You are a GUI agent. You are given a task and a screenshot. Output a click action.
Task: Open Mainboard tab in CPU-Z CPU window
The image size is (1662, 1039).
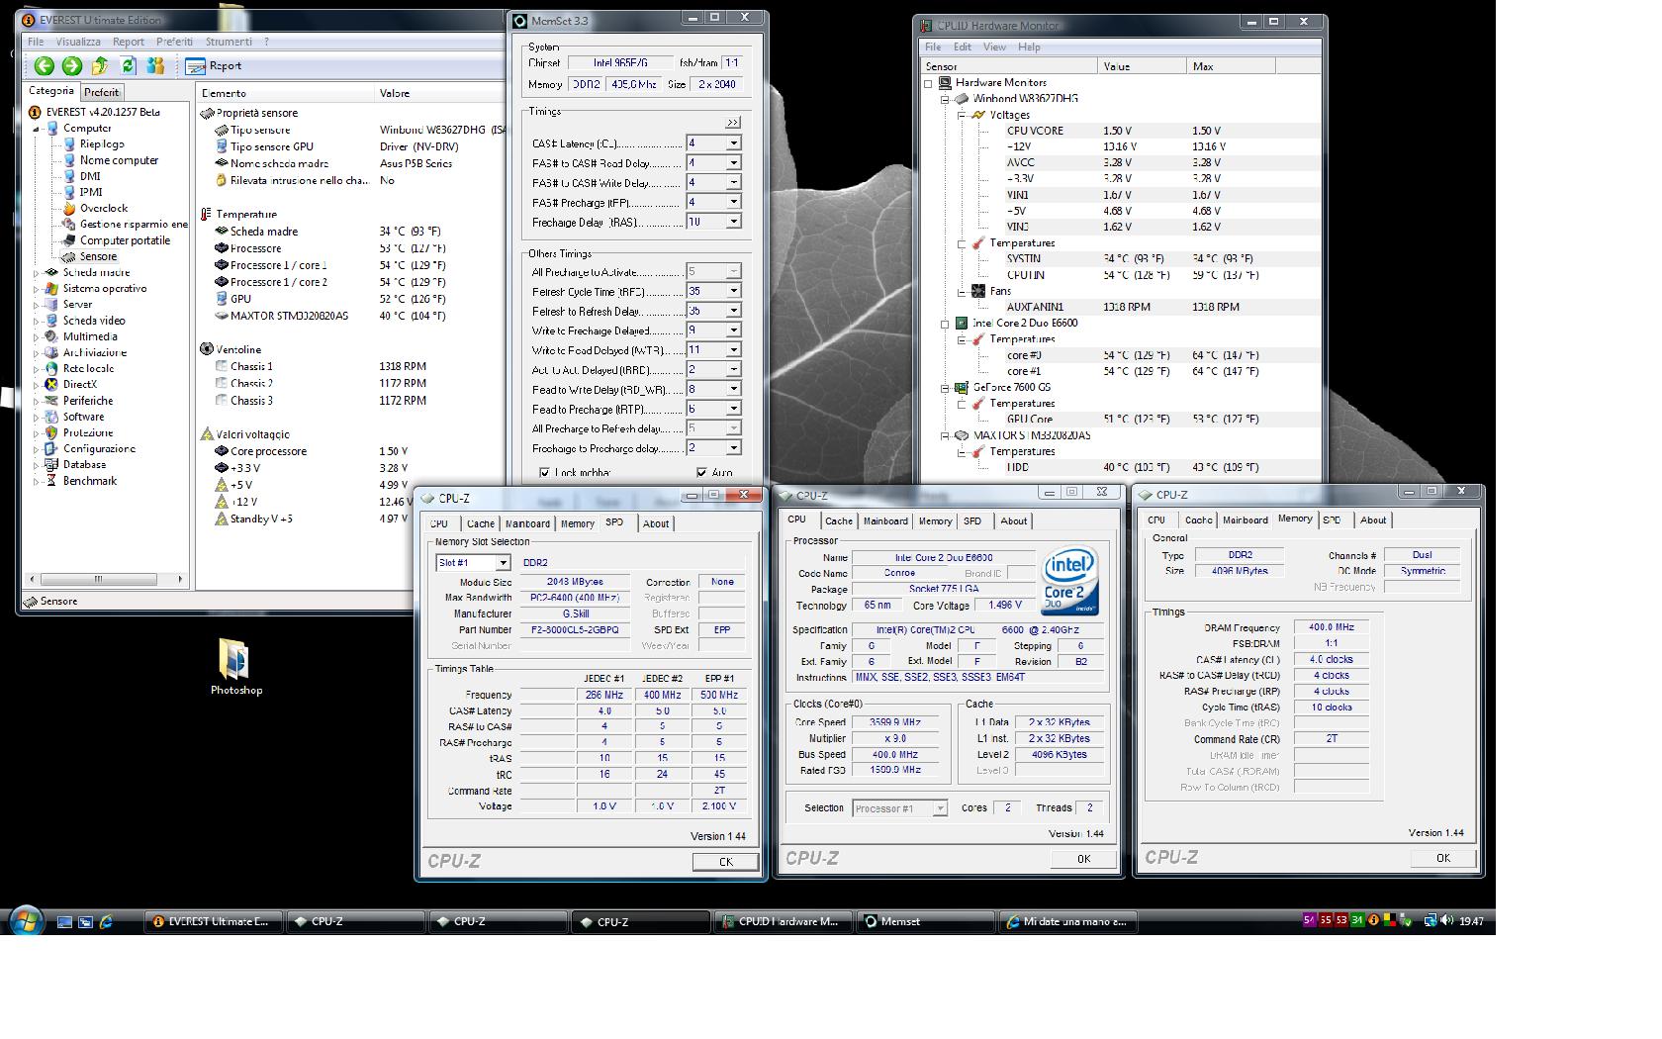click(x=885, y=521)
